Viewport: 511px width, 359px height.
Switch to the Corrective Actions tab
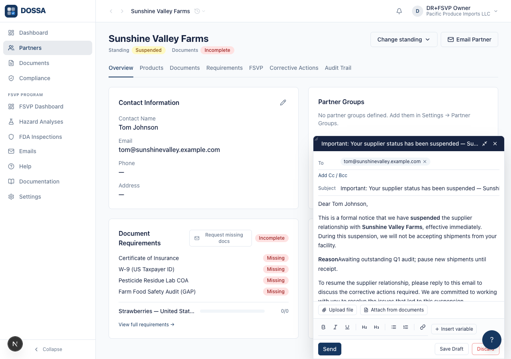click(x=294, y=68)
